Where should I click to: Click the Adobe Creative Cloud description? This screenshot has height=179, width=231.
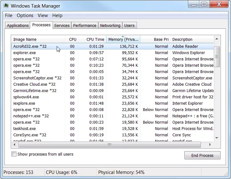coord(192,84)
